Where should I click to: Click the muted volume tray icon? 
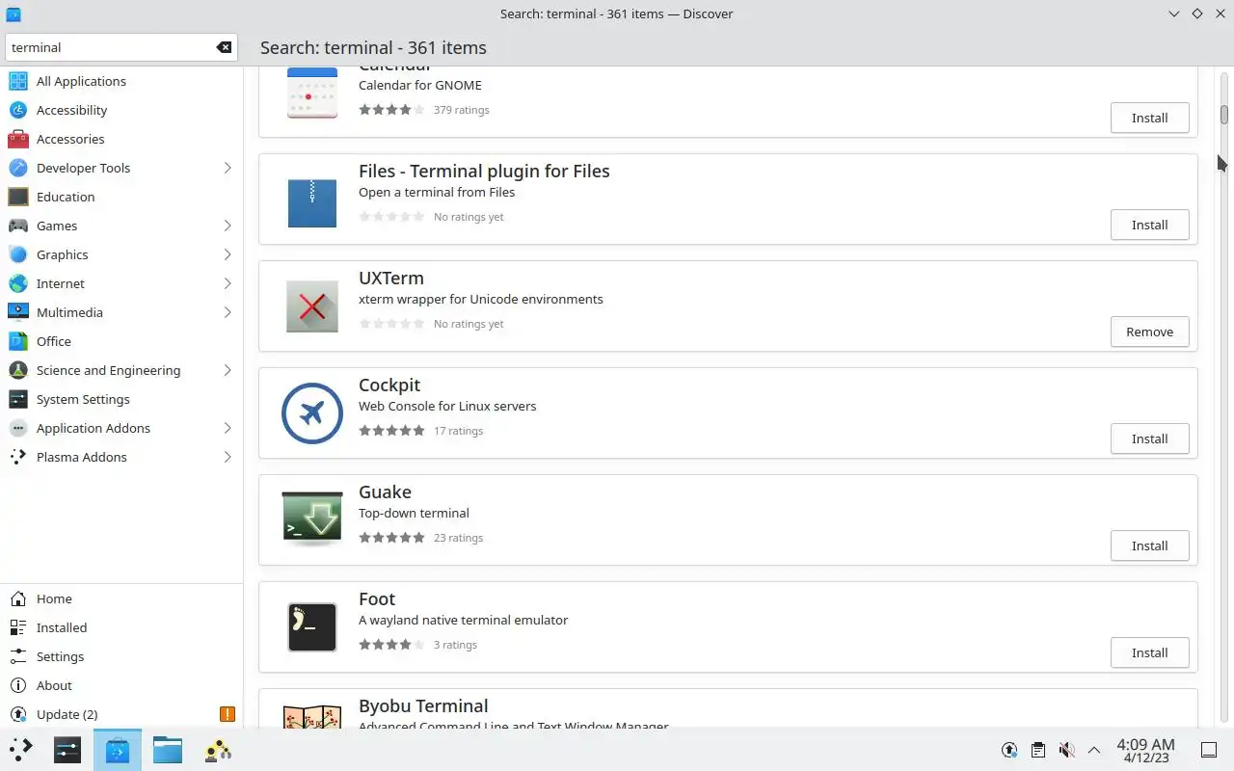tap(1066, 750)
